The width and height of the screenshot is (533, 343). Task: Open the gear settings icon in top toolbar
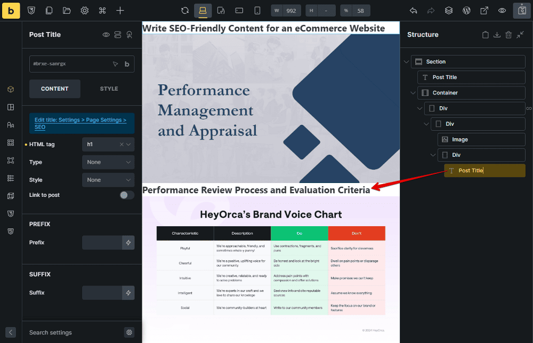click(85, 10)
